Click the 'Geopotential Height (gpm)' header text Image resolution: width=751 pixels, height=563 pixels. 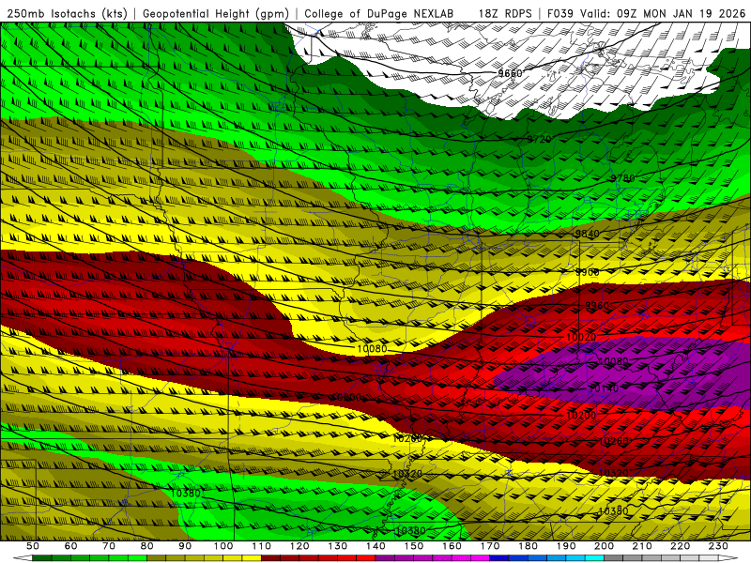point(216,13)
